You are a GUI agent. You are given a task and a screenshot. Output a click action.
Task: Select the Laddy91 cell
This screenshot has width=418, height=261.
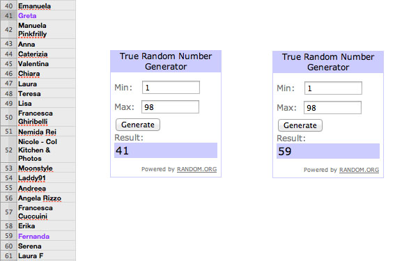click(x=46, y=178)
